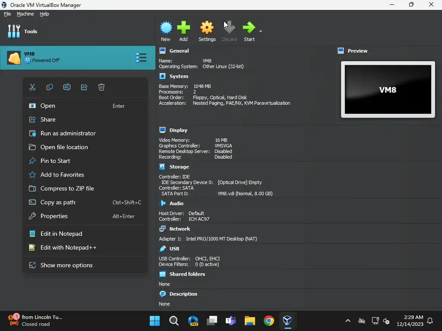Select Add to Favorites
This screenshot has height=331, width=442.
[x=85, y=175]
